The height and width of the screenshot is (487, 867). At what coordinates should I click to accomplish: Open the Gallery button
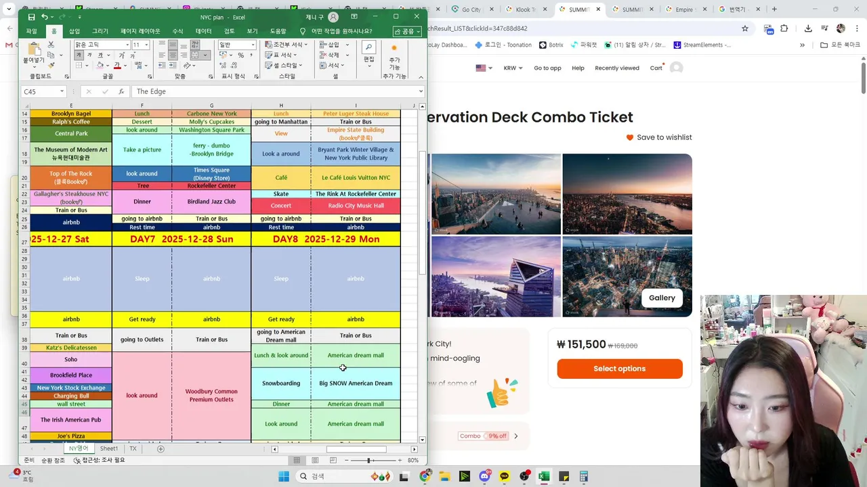[x=662, y=298]
